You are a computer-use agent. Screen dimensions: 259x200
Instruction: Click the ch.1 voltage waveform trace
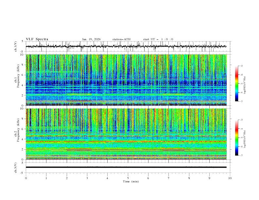click(x=126, y=46)
